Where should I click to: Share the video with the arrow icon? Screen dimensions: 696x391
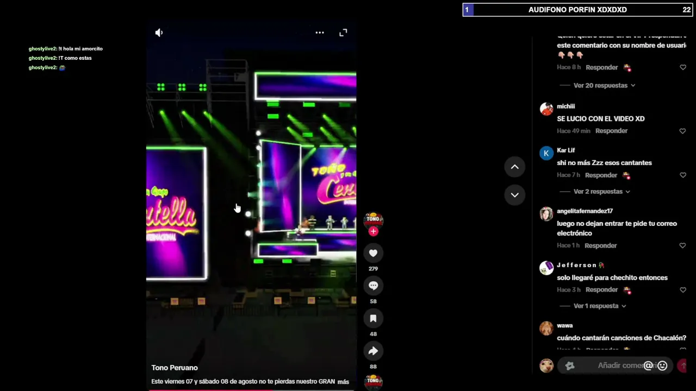[373, 351]
